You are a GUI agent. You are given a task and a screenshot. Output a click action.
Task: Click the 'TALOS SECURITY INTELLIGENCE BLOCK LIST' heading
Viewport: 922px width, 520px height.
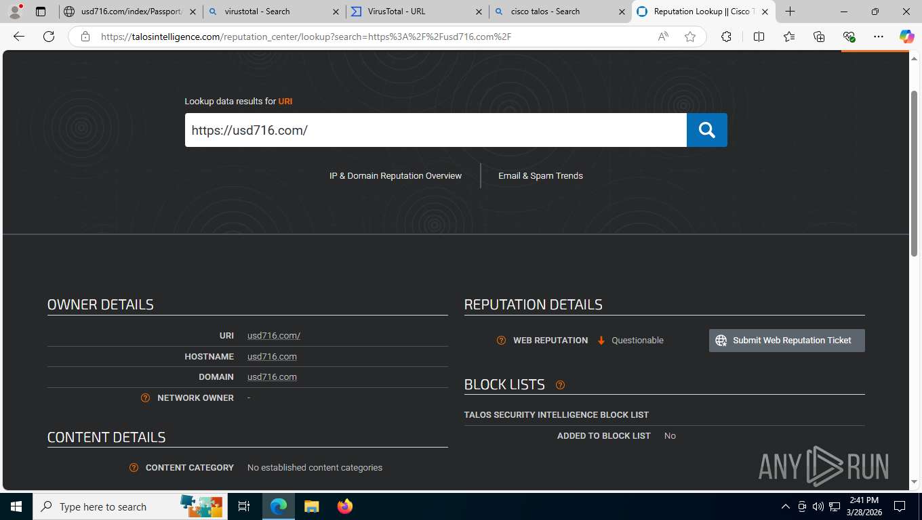[x=557, y=415]
